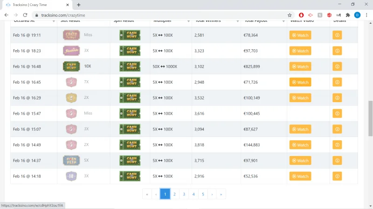Watch video for Feb 16 @ 16:45

click(x=300, y=82)
